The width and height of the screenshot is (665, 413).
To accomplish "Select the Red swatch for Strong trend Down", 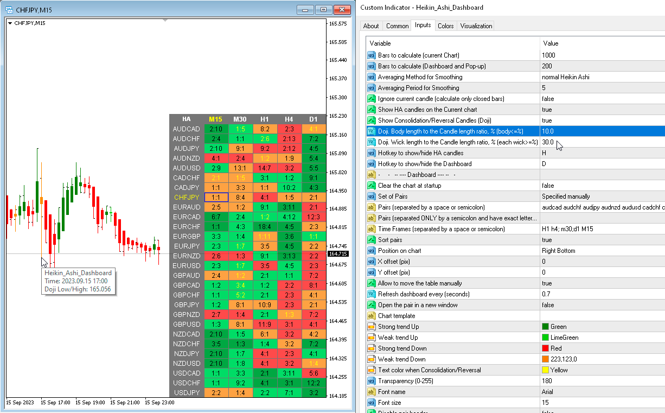I will [545, 348].
